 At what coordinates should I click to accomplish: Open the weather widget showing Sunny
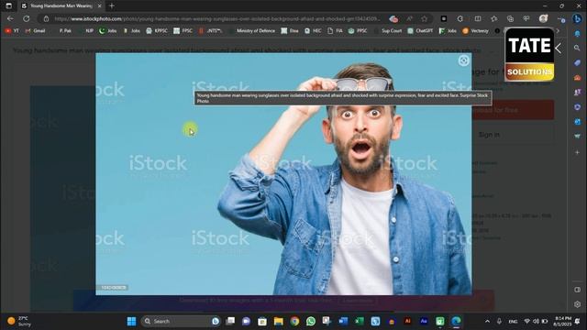[x=19, y=321]
